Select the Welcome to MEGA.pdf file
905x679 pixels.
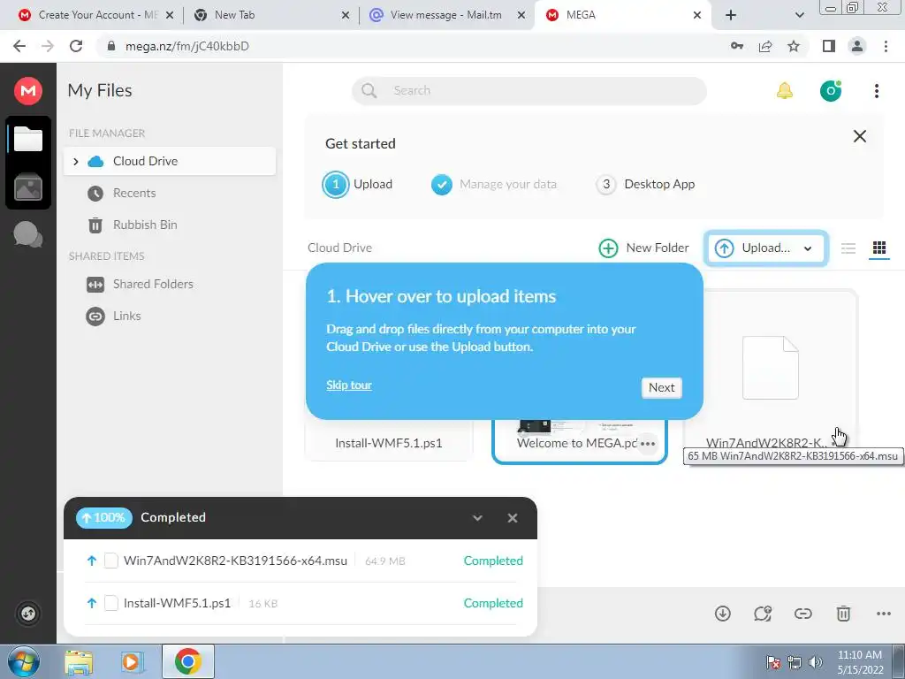(579, 442)
